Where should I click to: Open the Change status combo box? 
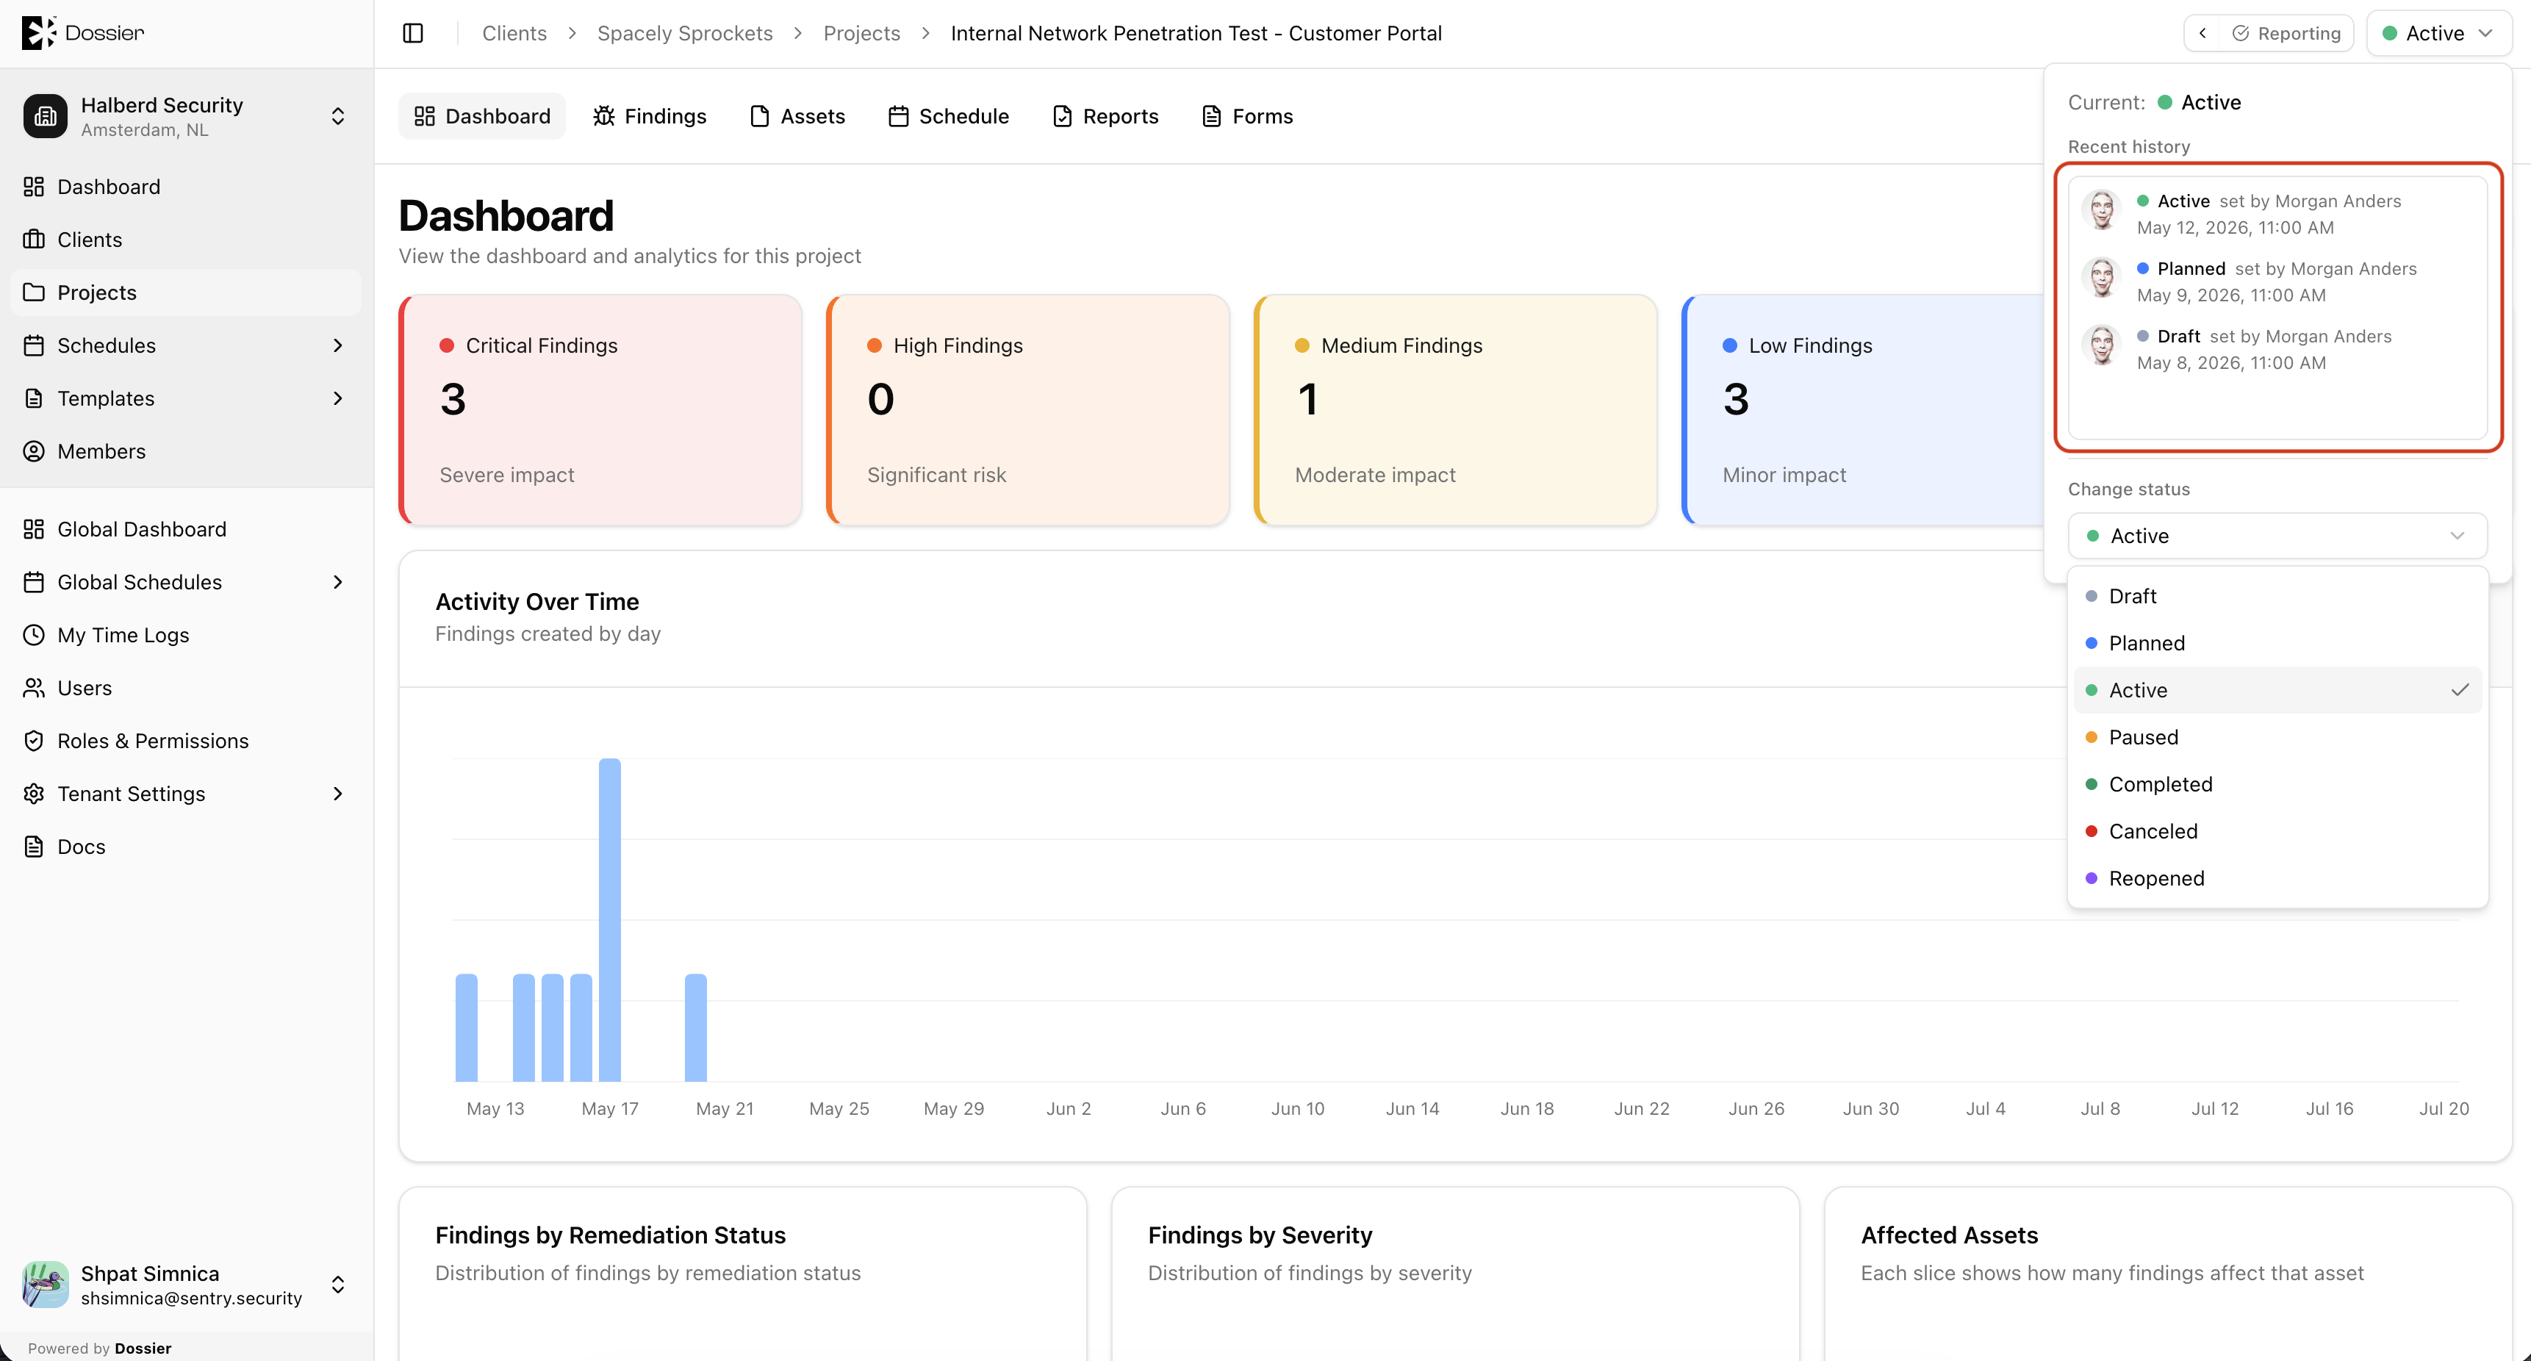(x=2277, y=536)
